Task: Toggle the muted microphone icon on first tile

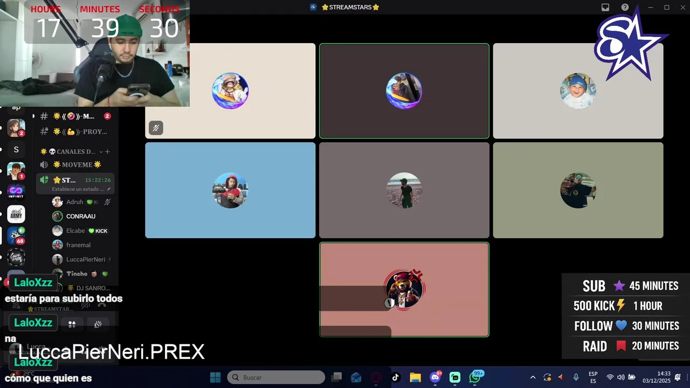Action: [x=156, y=128]
